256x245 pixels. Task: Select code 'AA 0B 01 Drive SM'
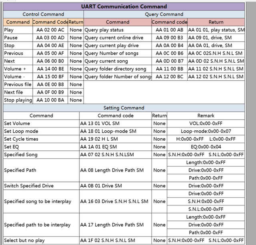(116, 186)
